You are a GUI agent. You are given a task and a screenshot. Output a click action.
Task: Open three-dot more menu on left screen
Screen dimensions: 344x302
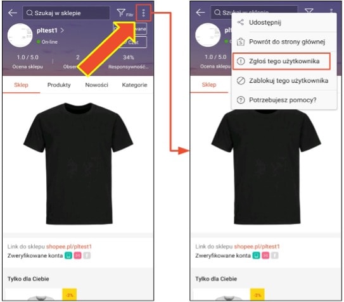143,13
